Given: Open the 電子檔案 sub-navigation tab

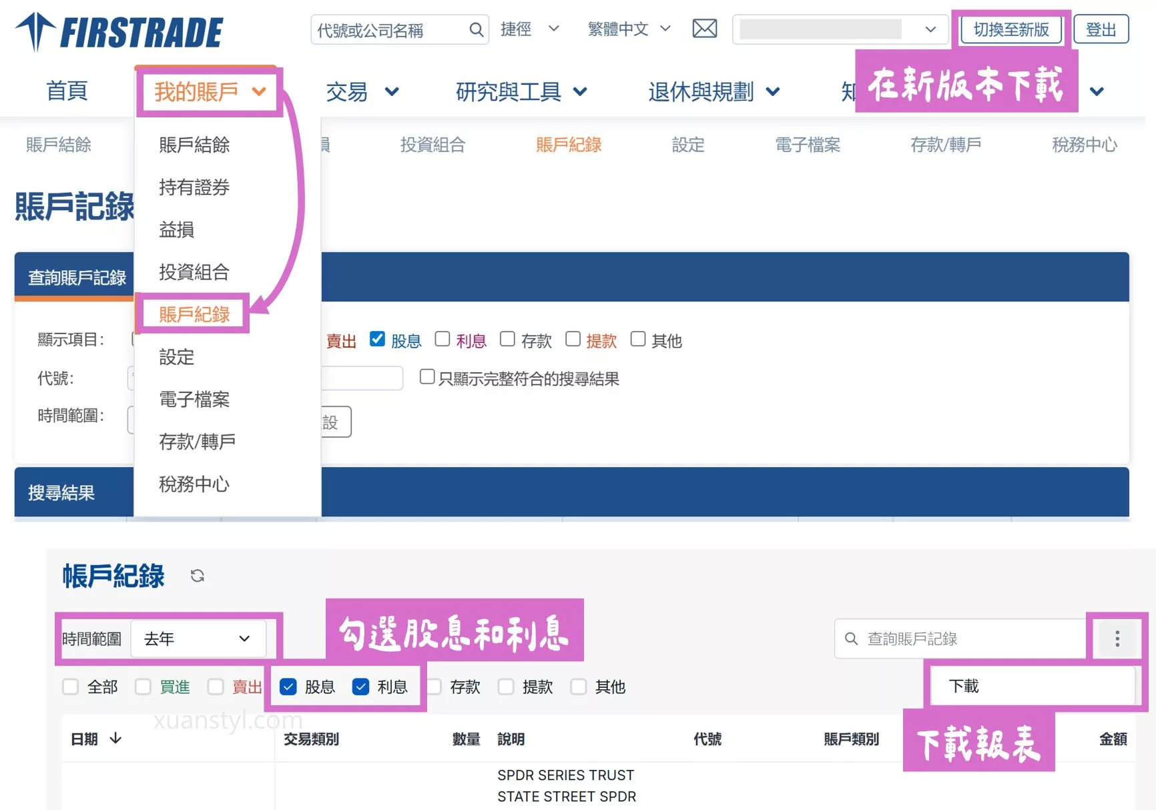Looking at the screenshot, I should pyautogui.click(x=808, y=144).
